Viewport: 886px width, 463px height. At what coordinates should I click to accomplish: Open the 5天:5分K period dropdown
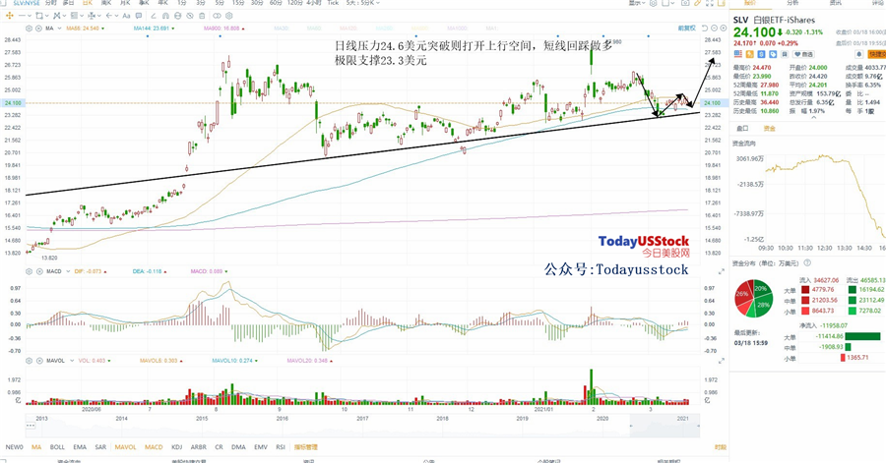pyautogui.click(x=362, y=3)
